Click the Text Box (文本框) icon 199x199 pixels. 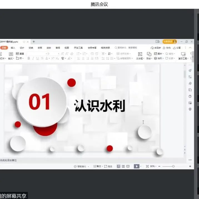click(140, 54)
